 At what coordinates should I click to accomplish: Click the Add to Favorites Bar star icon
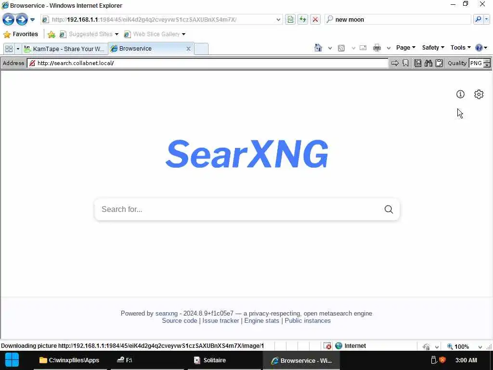tap(51, 34)
